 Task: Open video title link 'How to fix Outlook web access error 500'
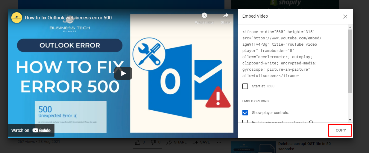68,18
